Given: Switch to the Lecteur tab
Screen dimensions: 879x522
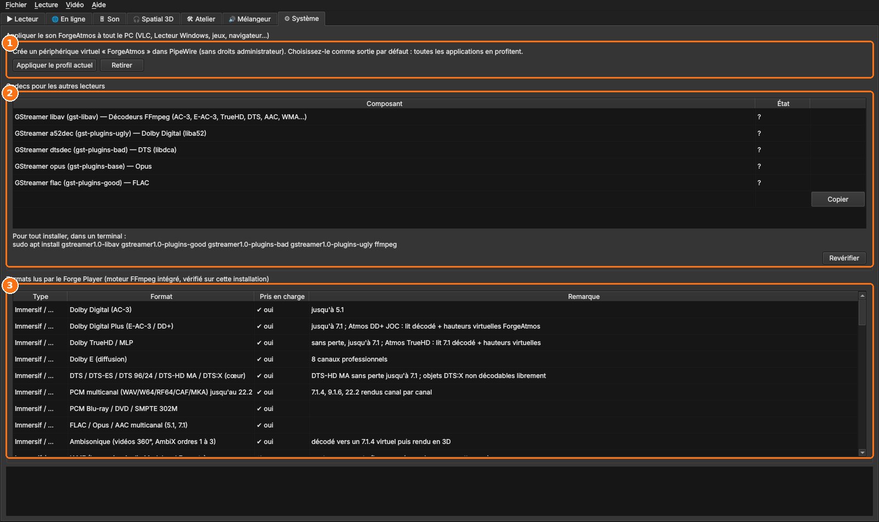Looking at the screenshot, I should point(23,19).
